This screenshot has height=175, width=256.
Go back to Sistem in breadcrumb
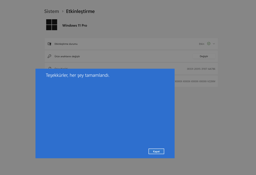52,11
